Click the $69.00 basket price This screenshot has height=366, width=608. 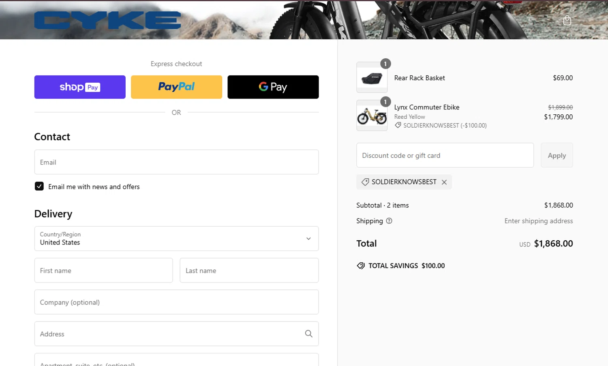click(x=563, y=78)
